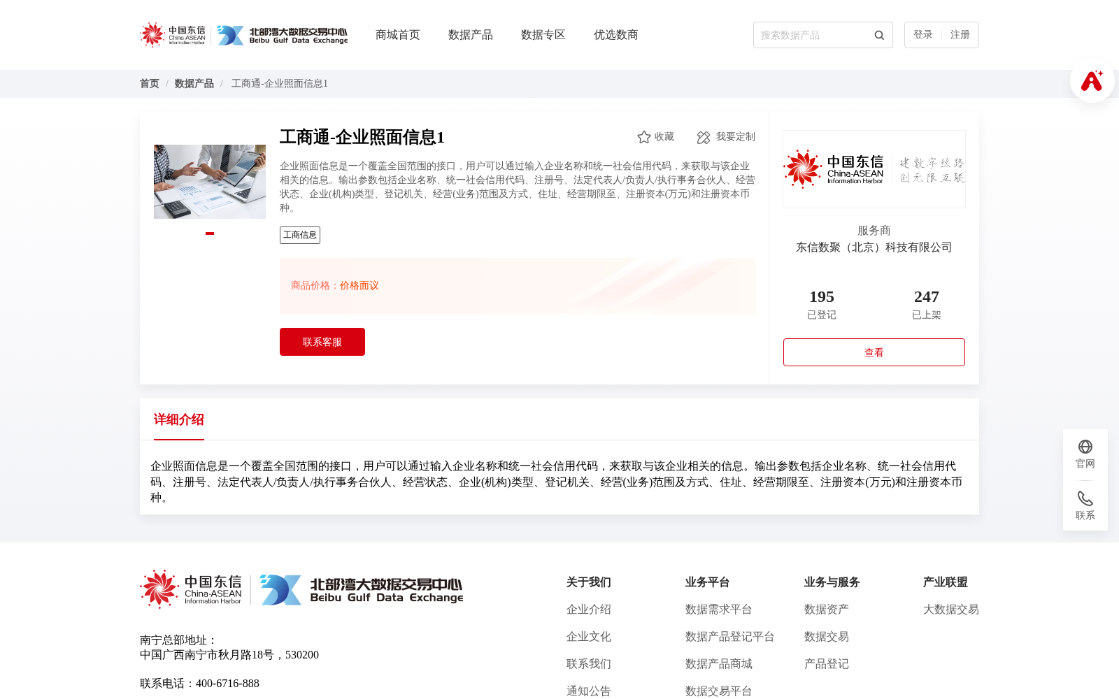Click the 东信数聚（北京）科技有限公司 provider name
Viewport: 1119px width, 699px height.
coord(874,247)
